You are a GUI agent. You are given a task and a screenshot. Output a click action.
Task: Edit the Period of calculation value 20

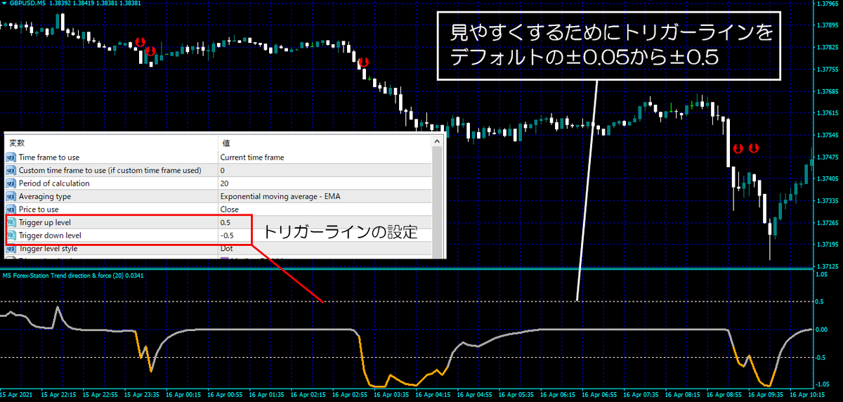tap(224, 183)
